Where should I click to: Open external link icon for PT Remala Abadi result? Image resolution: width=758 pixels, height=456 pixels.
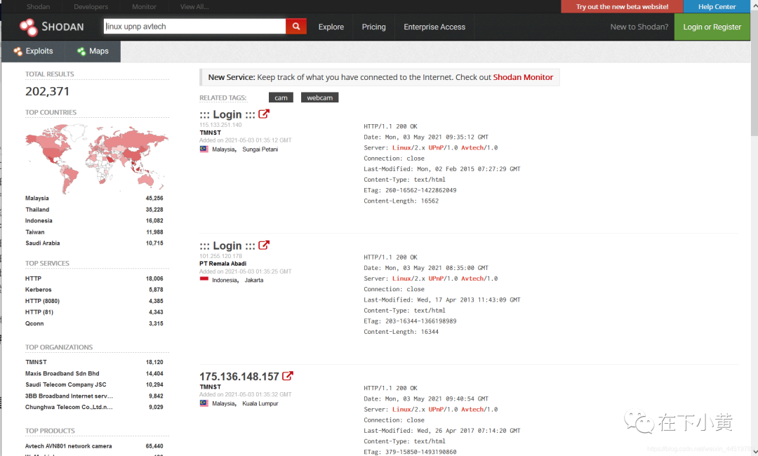point(264,245)
